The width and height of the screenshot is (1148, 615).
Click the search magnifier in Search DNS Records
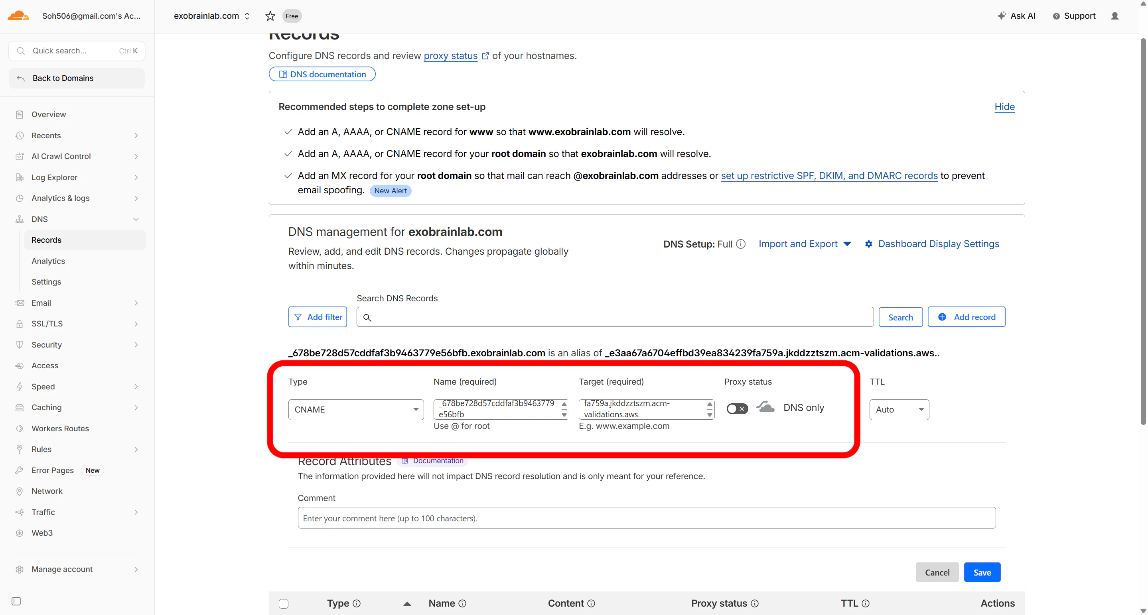(367, 318)
